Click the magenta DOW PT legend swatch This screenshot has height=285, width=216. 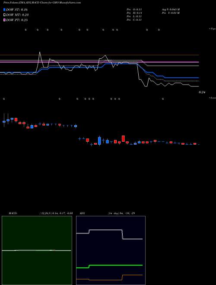5,20
